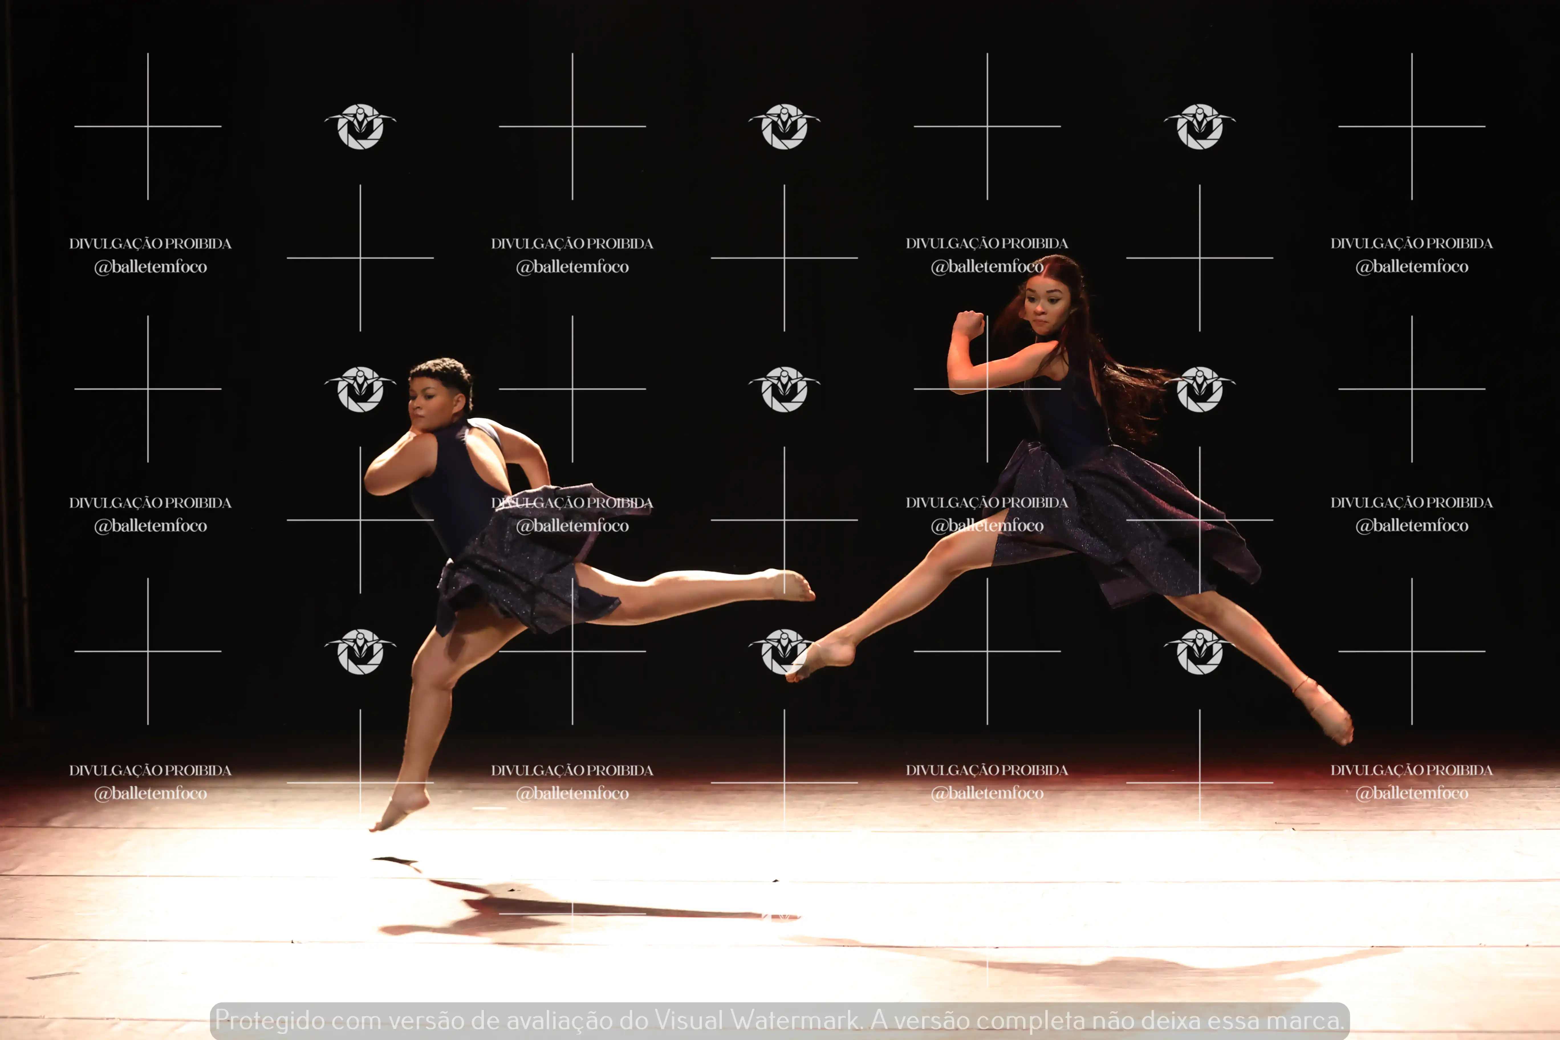
Task: Click bottom-left camera logo above the stage floor
Action: point(360,651)
